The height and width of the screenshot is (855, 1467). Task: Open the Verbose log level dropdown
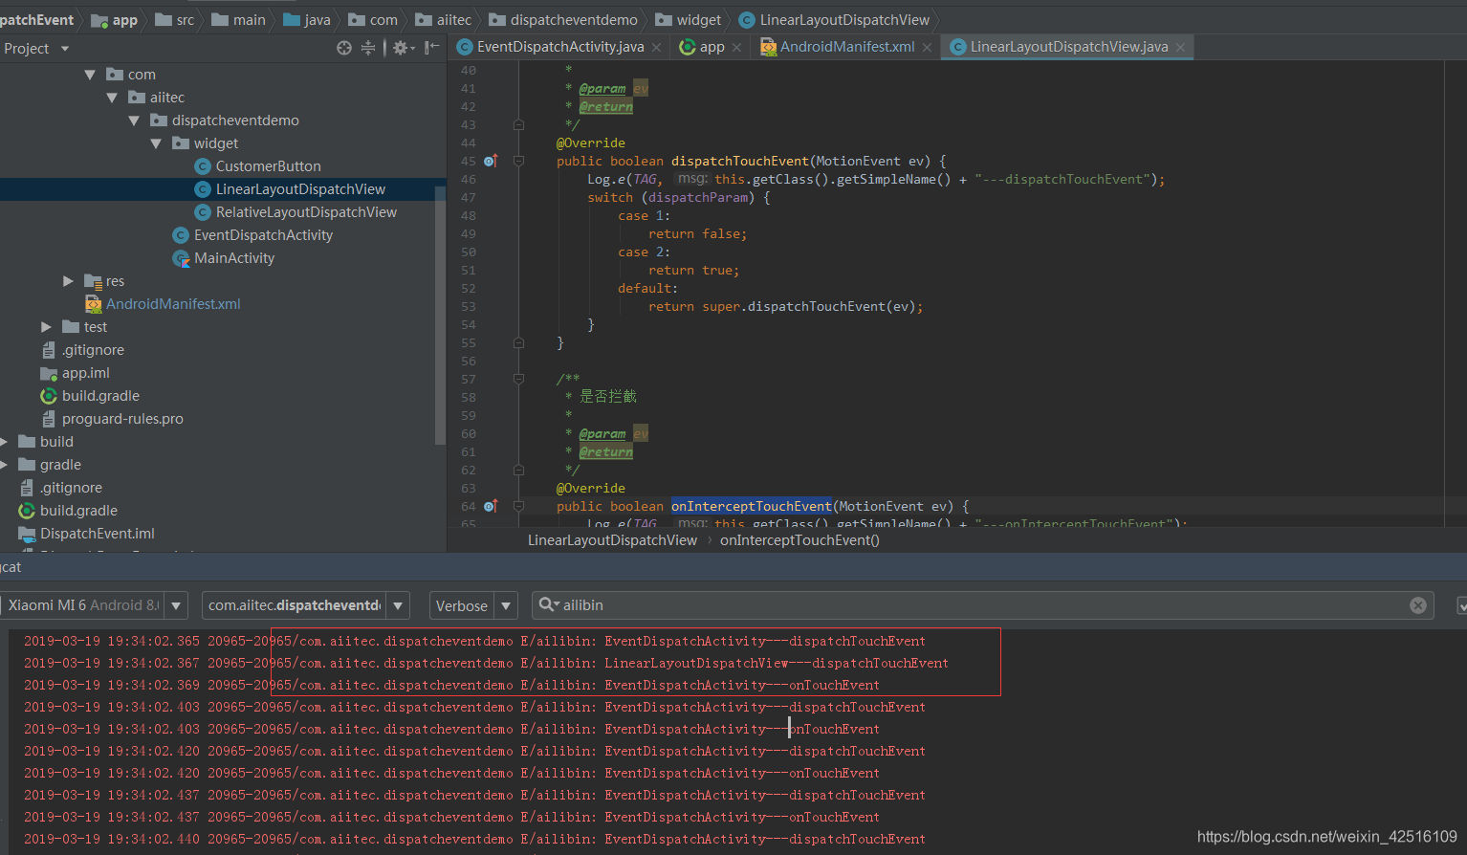[507, 605]
